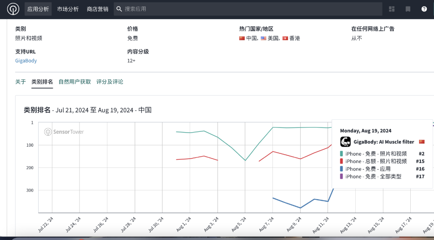
Task: Switch to the 评分及评论 tab
Action: [x=110, y=82]
